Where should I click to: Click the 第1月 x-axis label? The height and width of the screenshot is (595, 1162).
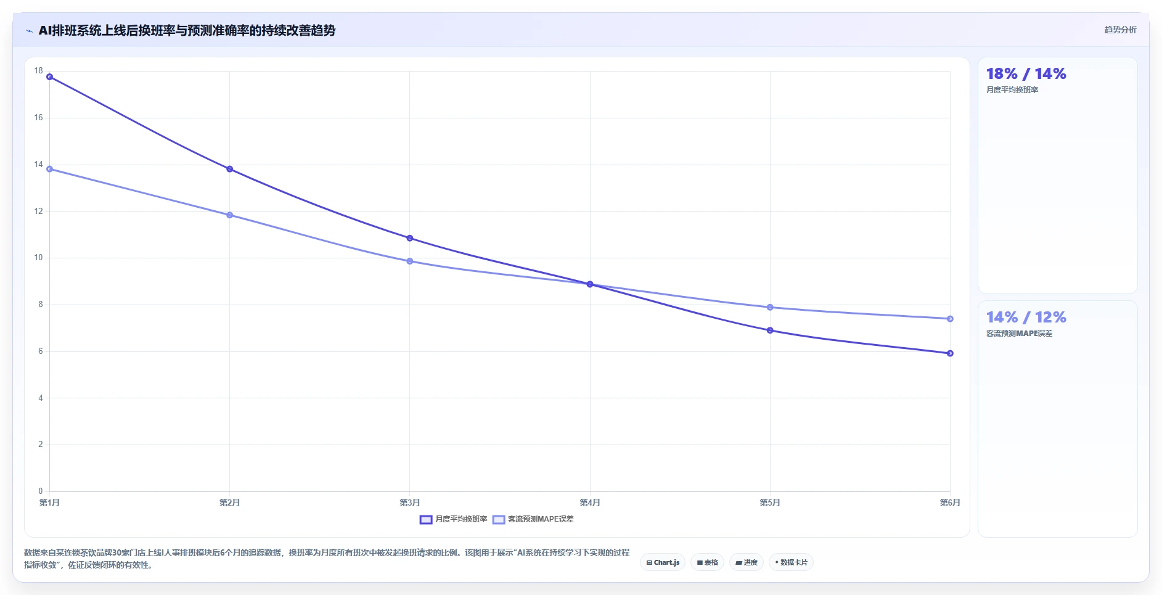(x=49, y=503)
